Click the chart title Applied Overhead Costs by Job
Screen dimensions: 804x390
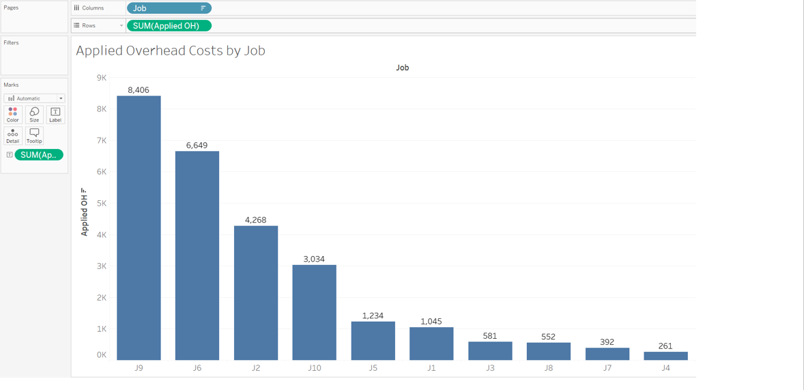click(x=171, y=51)
